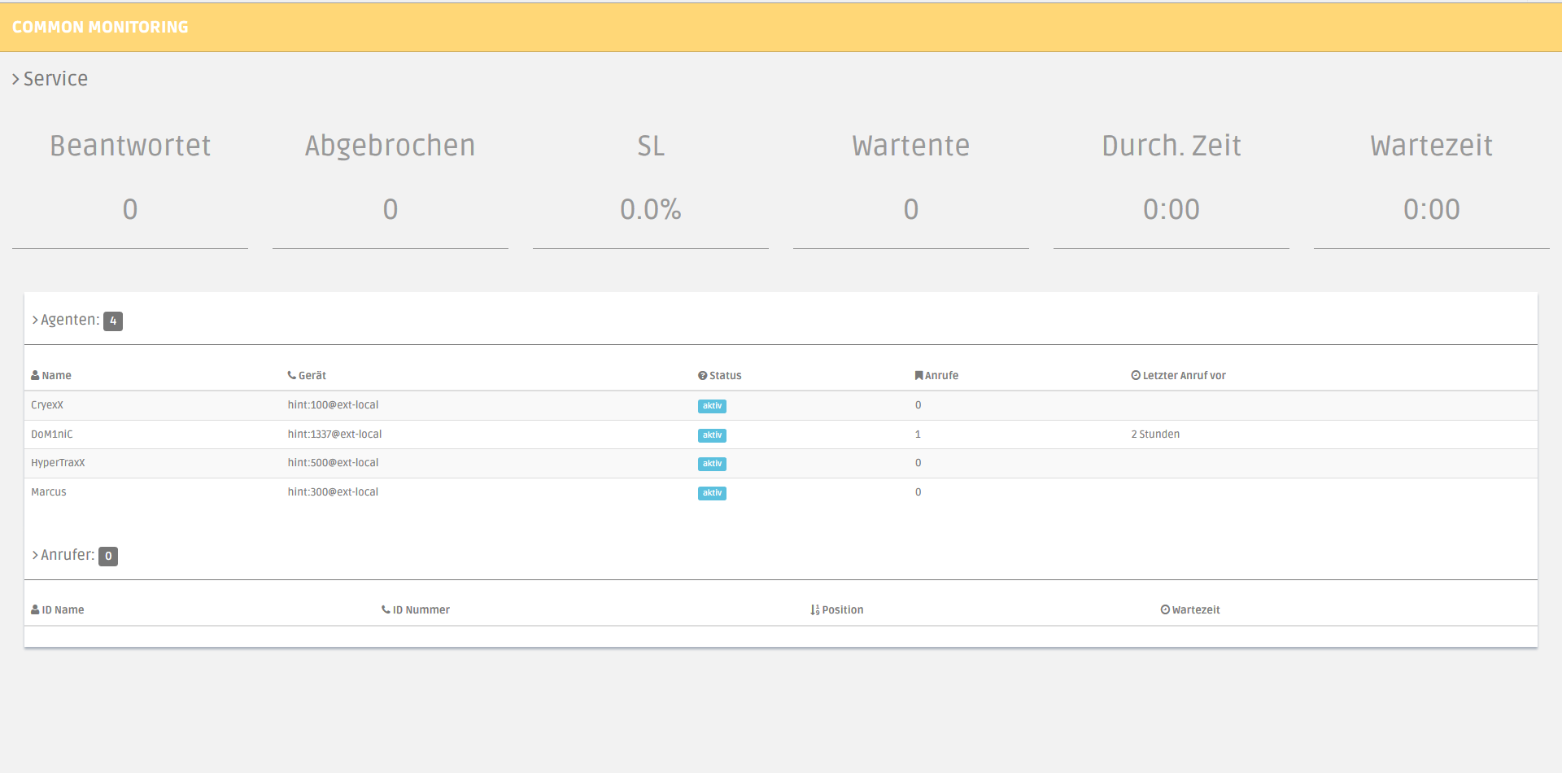
Task: Select the HyperTraxX agent row name
Action: coord(58,463)
